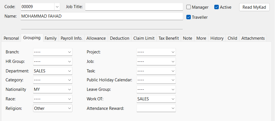
Task: Open the Attendance Reward dropdown
Action: 173,108
